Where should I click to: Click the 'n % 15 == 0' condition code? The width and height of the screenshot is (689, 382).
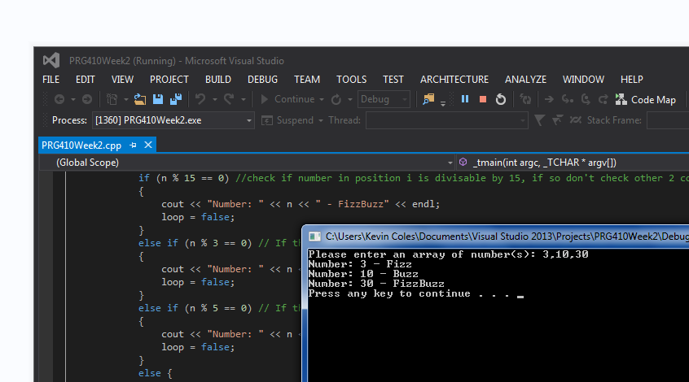pos(192,178)
